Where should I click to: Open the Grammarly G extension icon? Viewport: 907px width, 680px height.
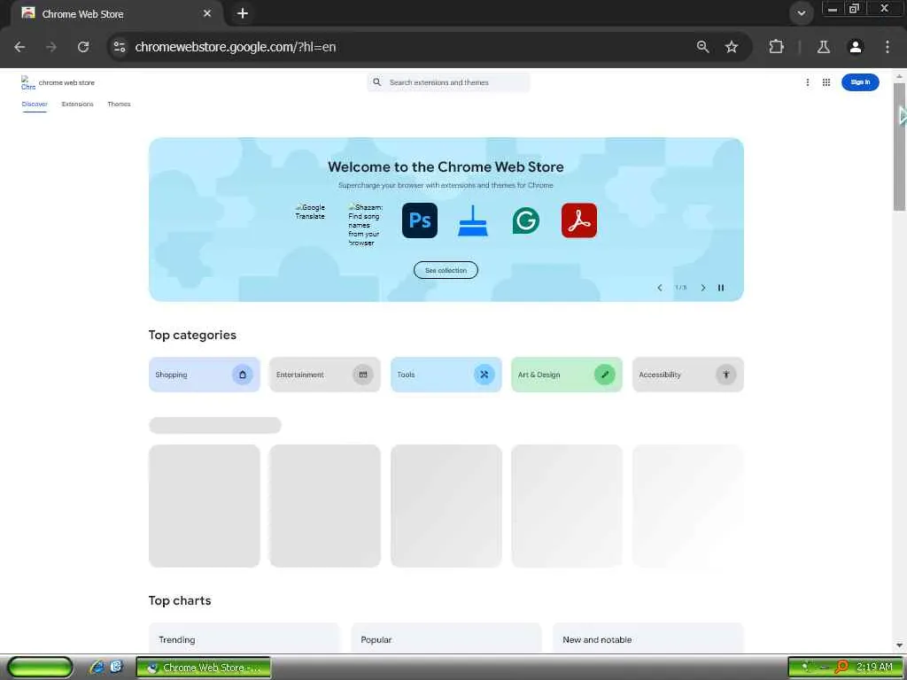pos(526,220)
